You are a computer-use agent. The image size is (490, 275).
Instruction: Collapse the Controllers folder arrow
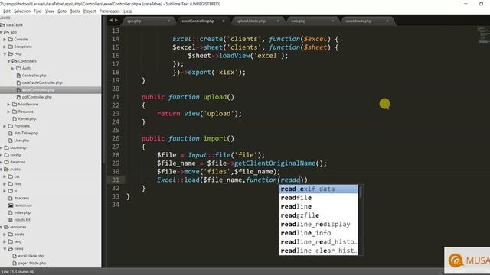[8, 61]
